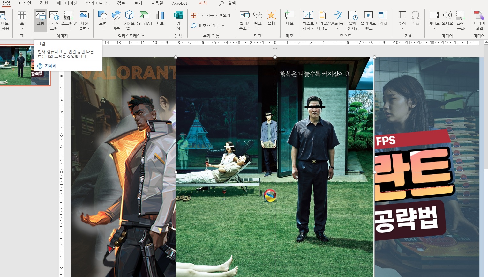Click the 비디오 film icon
Screen dimensions: 488x277
[434, 15]
